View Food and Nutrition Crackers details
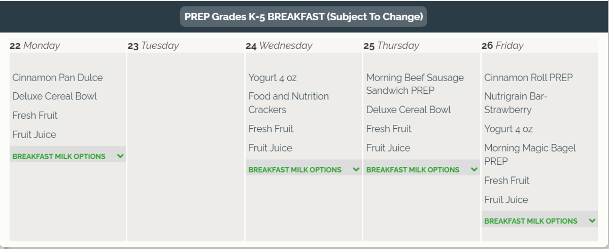Image resolution: width=609 pixels, height=249 pixels. [288, 103]
